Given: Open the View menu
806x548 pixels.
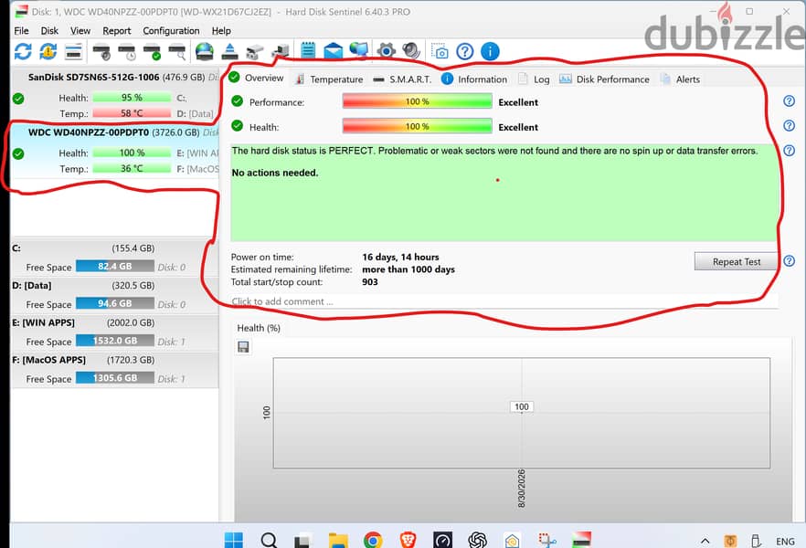Looking at the screenshot, I should [80, 31].
